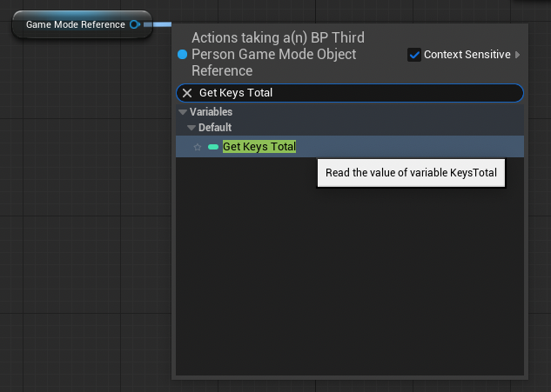The image size is (551, 392).
Task: Collapse the Default subcategory triangle
Action: pyautogui.click(x=192, y=128)
